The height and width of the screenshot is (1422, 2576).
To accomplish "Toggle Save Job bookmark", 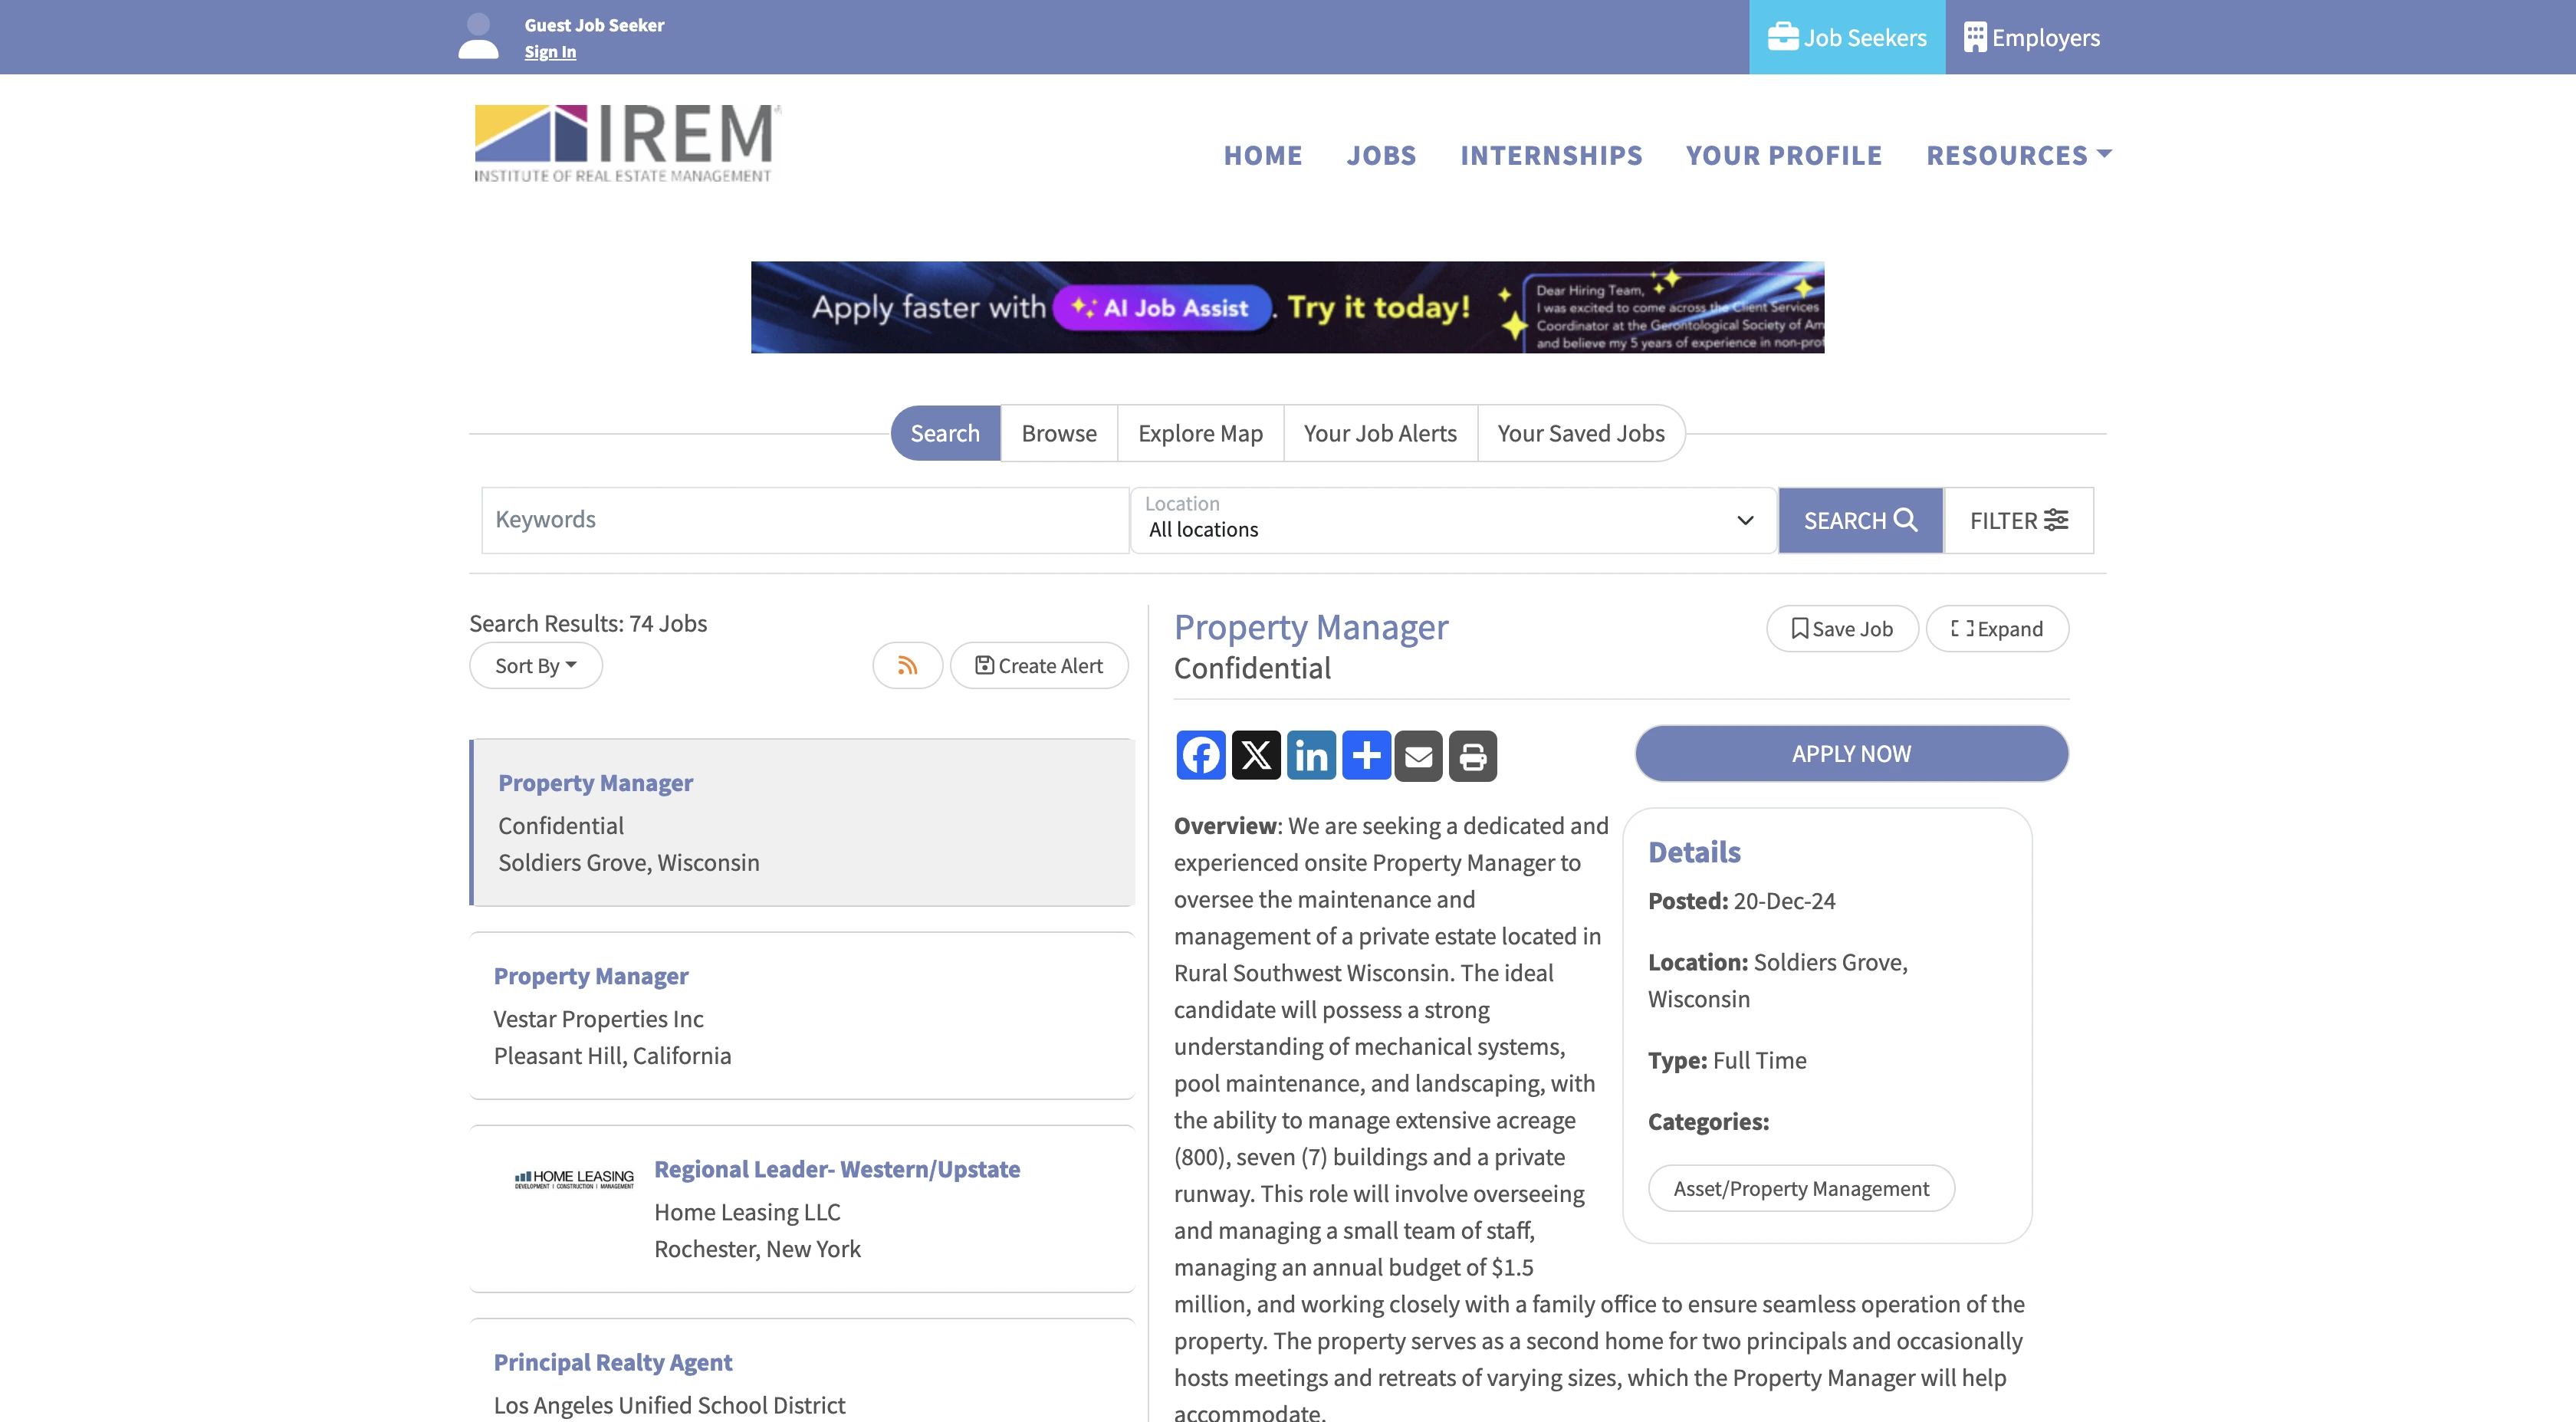I will 1841,629.
